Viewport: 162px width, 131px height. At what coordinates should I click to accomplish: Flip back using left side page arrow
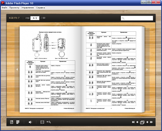(17, 69)
